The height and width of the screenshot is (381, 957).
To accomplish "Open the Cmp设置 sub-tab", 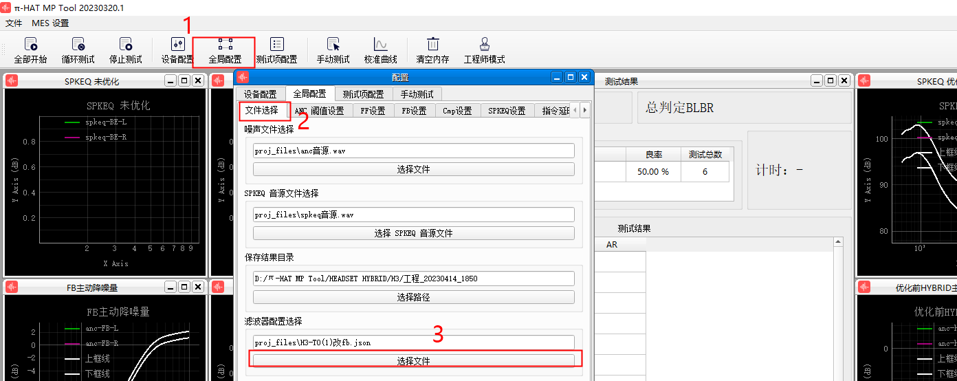I will tap(457, 111).
